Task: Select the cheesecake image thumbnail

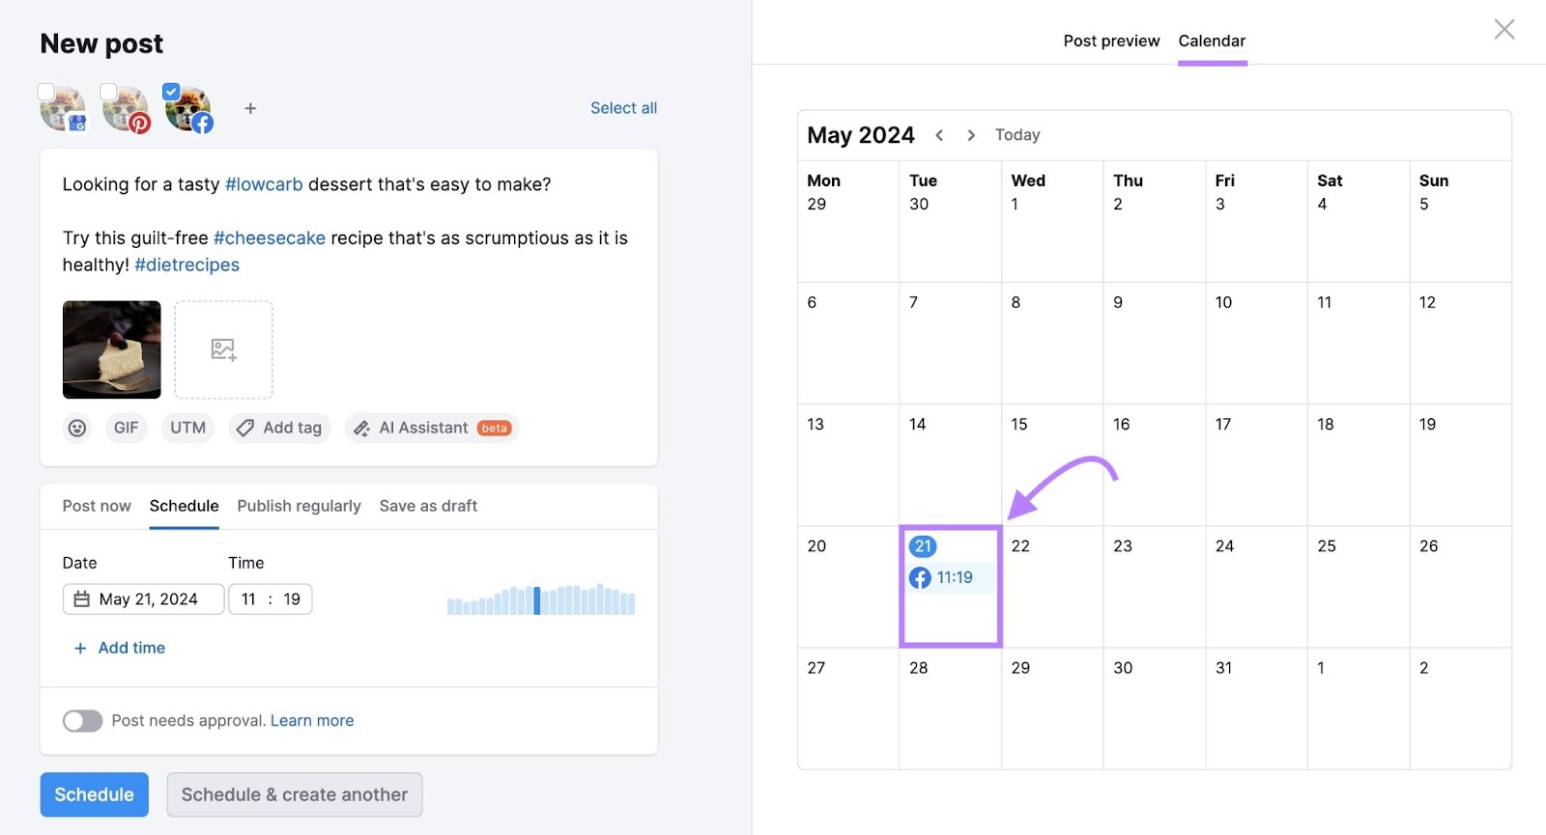Action: (x=111, y=349)
